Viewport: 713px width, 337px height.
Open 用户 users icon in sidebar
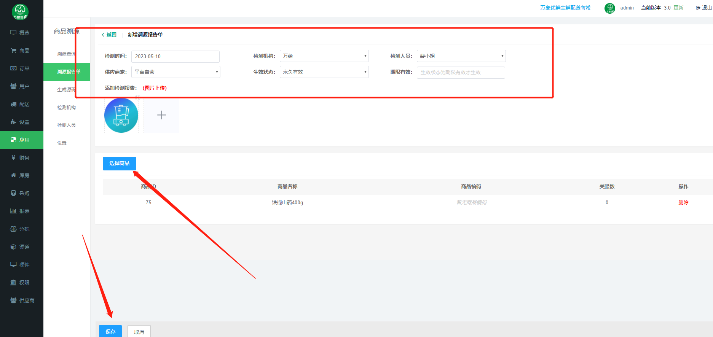(13, 86)
